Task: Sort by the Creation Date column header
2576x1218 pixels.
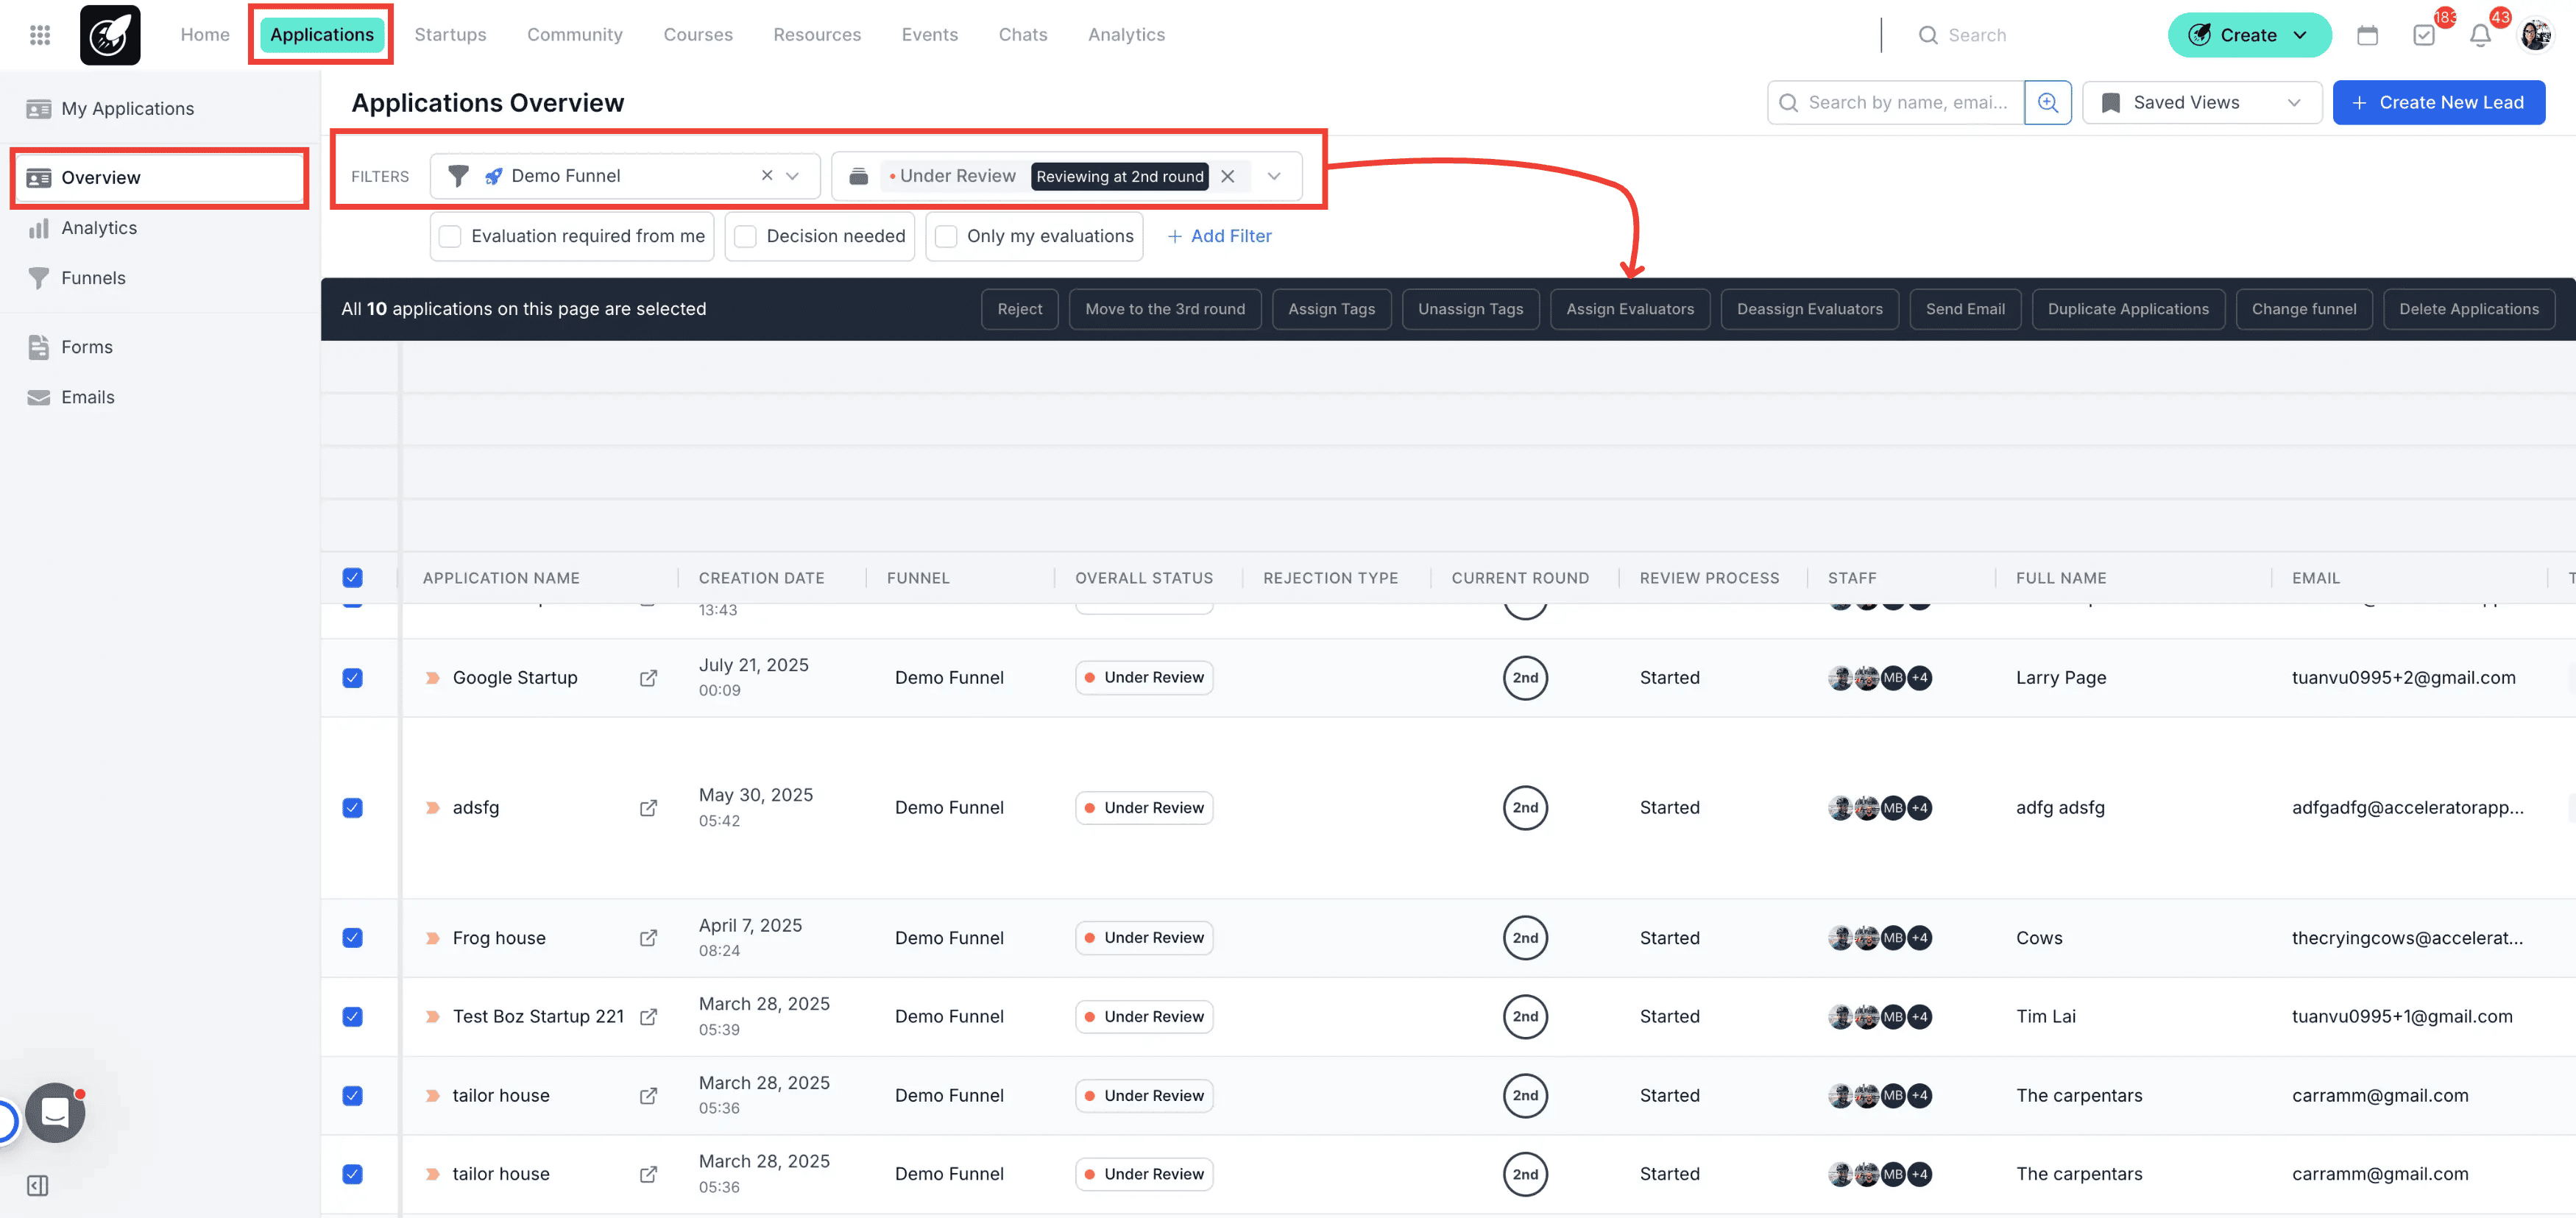Action: point(761,578)
